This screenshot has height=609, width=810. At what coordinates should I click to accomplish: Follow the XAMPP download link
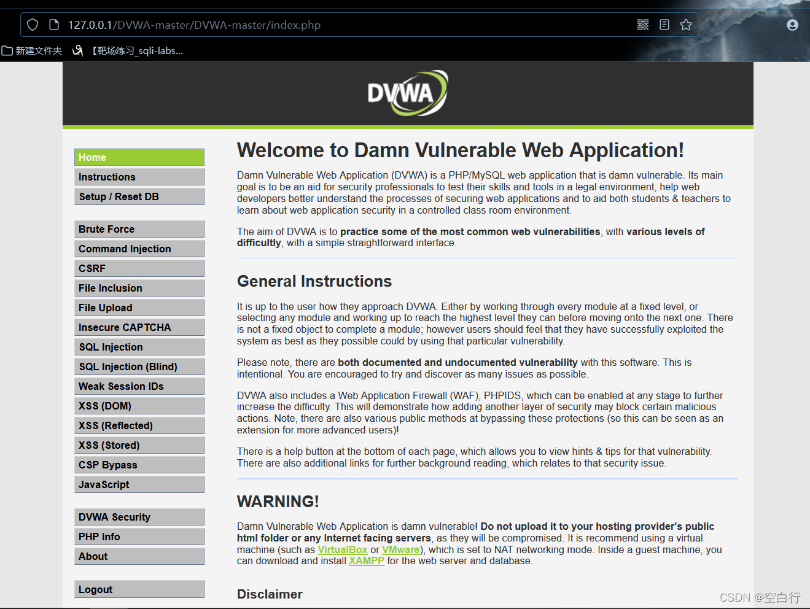(367, 561)
